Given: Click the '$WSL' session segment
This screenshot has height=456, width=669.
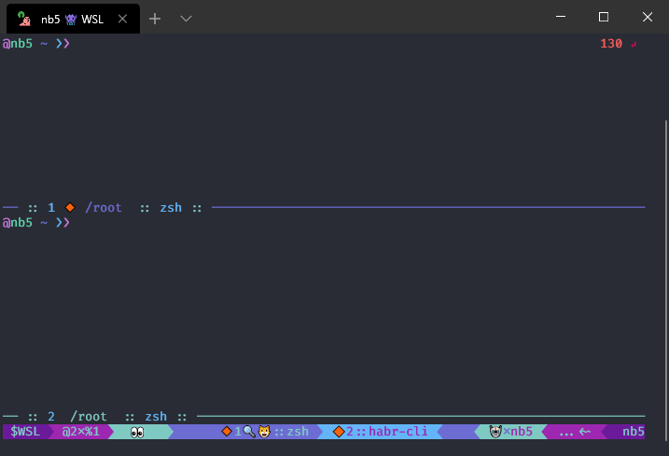Looking at the screenshot, I should click(25, 432).
